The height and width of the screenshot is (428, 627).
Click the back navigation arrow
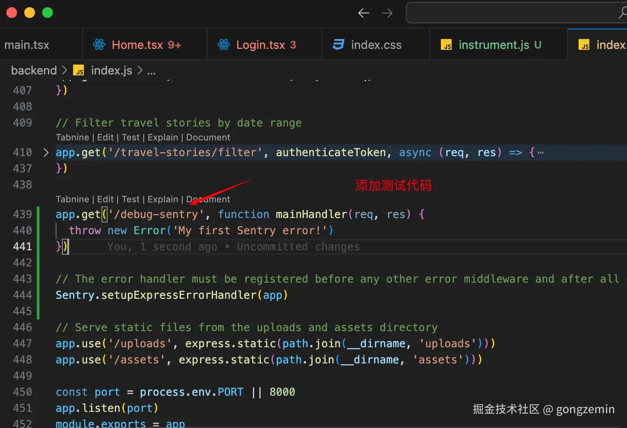(x=364, y=13)
